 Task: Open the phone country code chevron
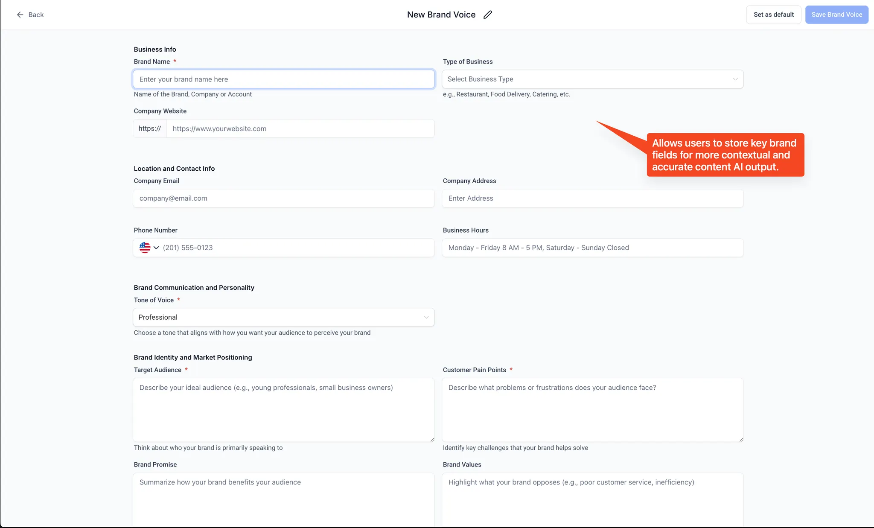point(156,248)
